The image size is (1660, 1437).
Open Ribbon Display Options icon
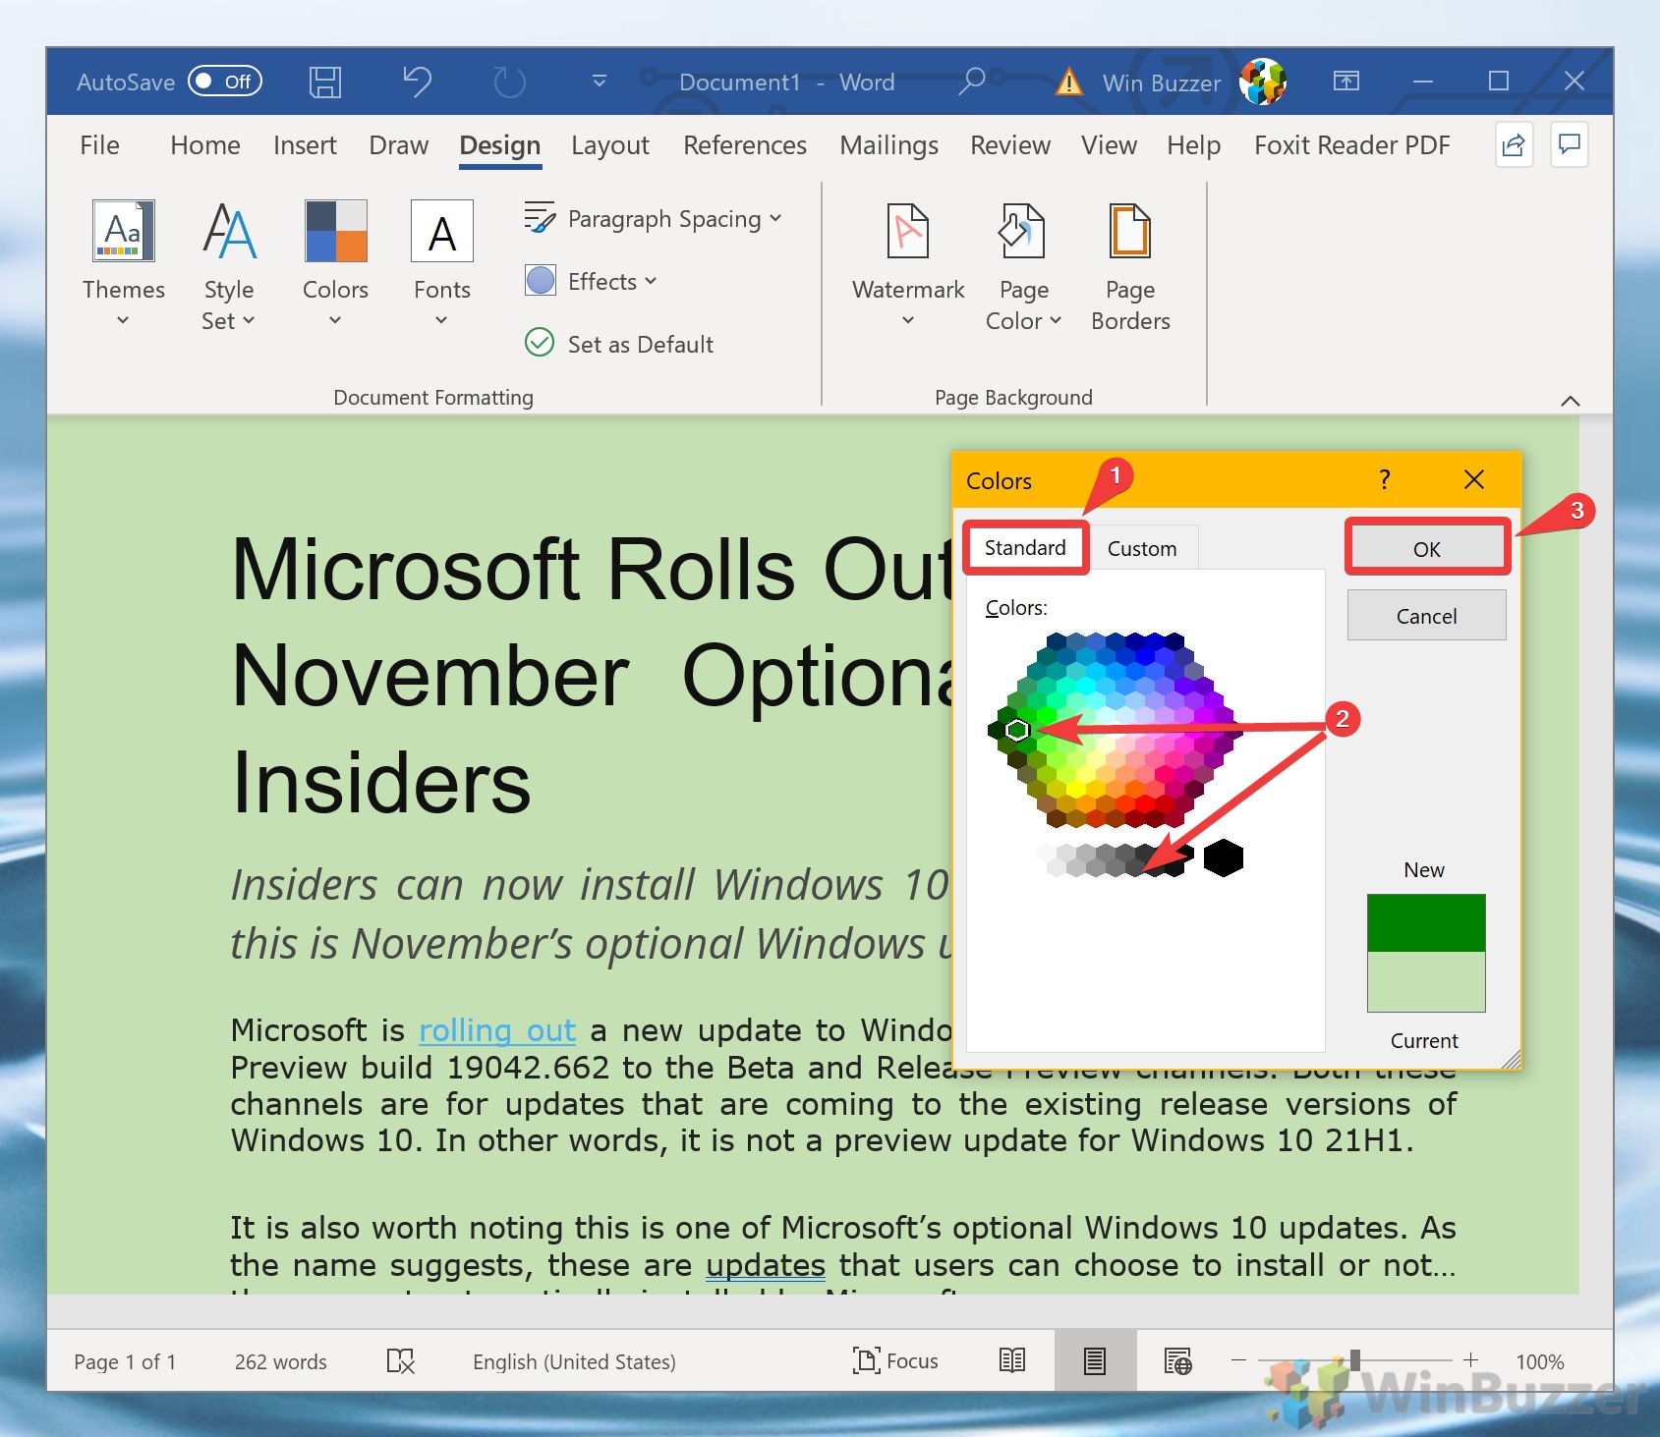point(1346,82)
